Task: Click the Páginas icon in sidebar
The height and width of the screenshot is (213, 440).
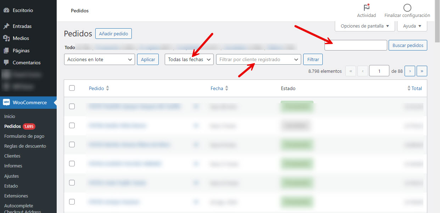Action: [6, 51]
